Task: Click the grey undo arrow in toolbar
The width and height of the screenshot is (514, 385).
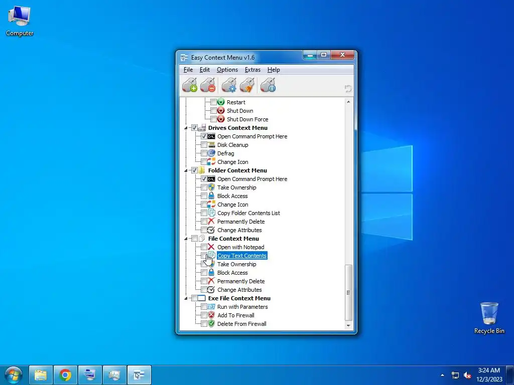Action: click(x=348, y=88)
